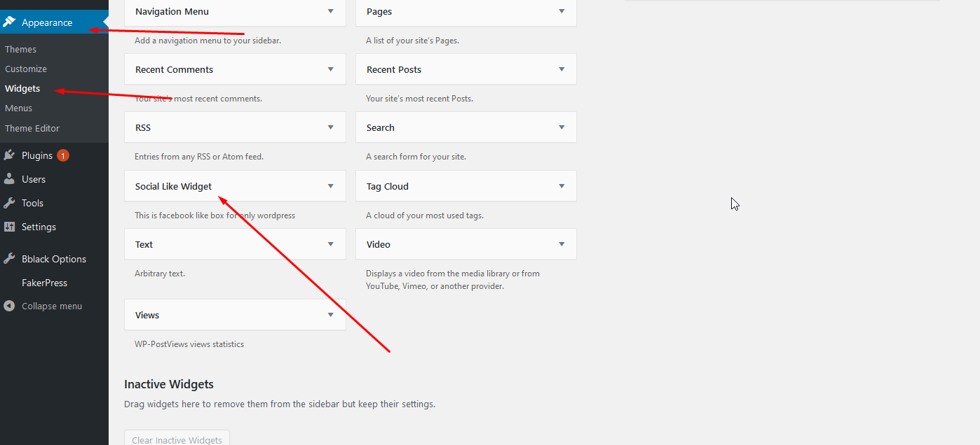Image resolution: width=980 pixels, height=445 pixels.
Task: Select the Recent Posts widget title
Action: [x=394, y=69]
